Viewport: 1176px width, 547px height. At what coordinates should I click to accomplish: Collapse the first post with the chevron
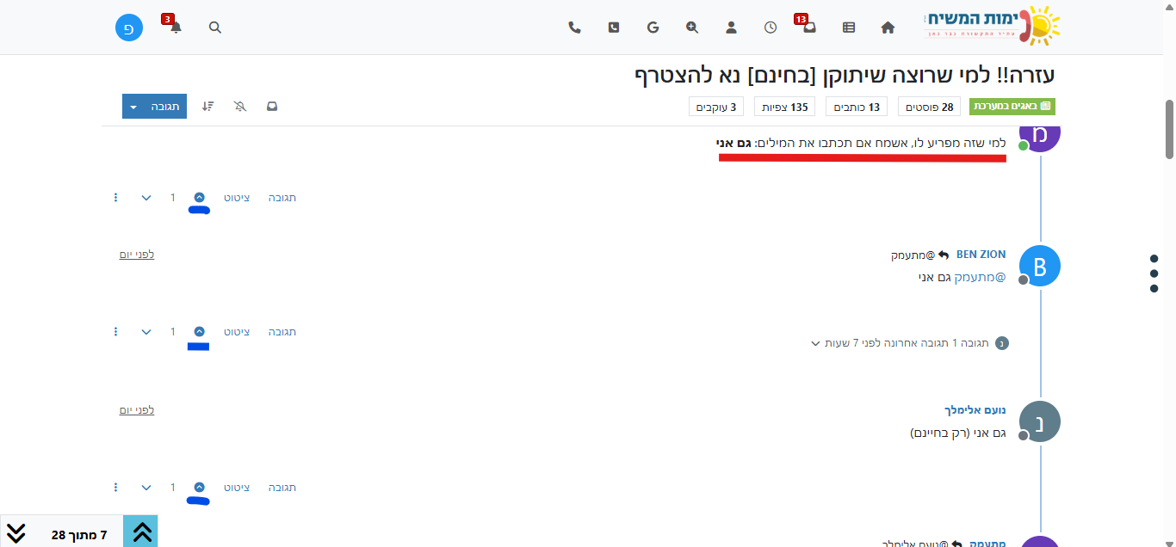click(x=145, y=197)
